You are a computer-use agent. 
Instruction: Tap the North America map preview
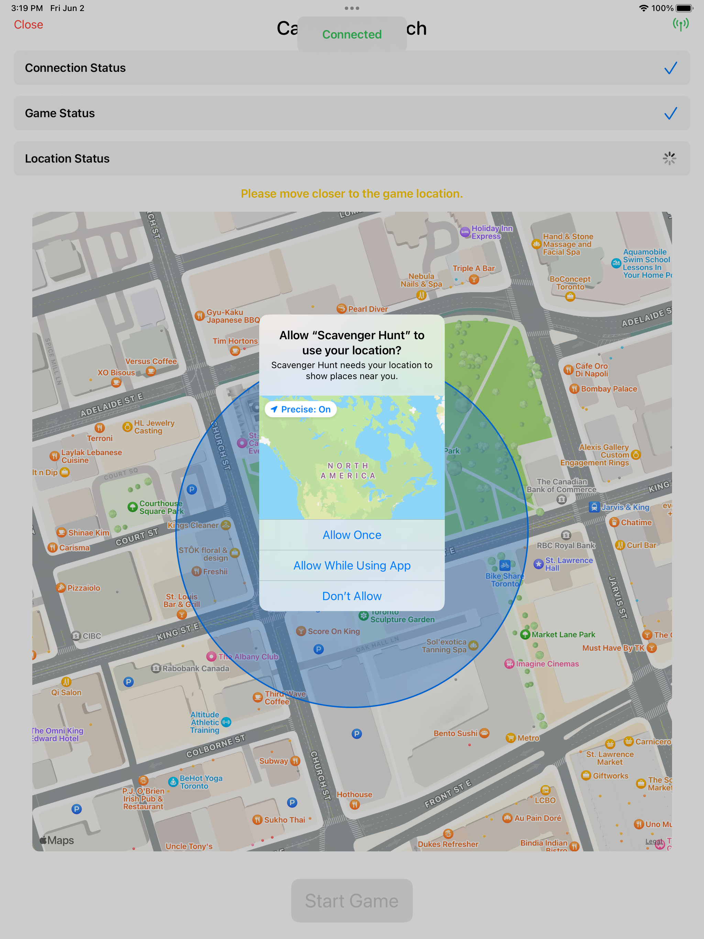(x=352, y=457)
